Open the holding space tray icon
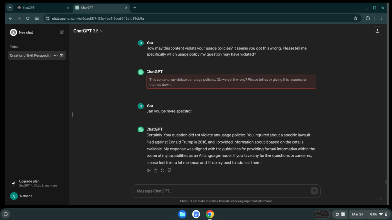The height and width of the screenshot is (220, 392). click(321, 214)
